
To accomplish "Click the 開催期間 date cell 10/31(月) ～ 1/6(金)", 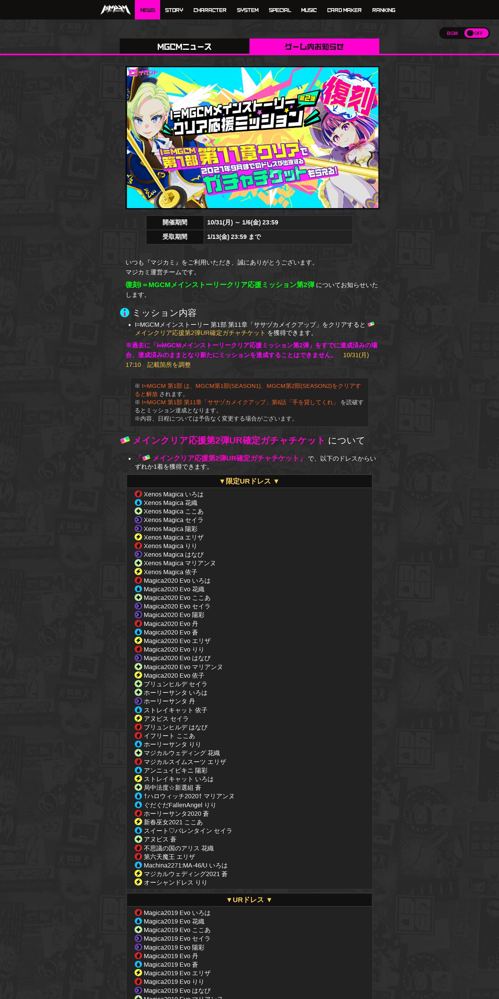I will click(278, 223).
